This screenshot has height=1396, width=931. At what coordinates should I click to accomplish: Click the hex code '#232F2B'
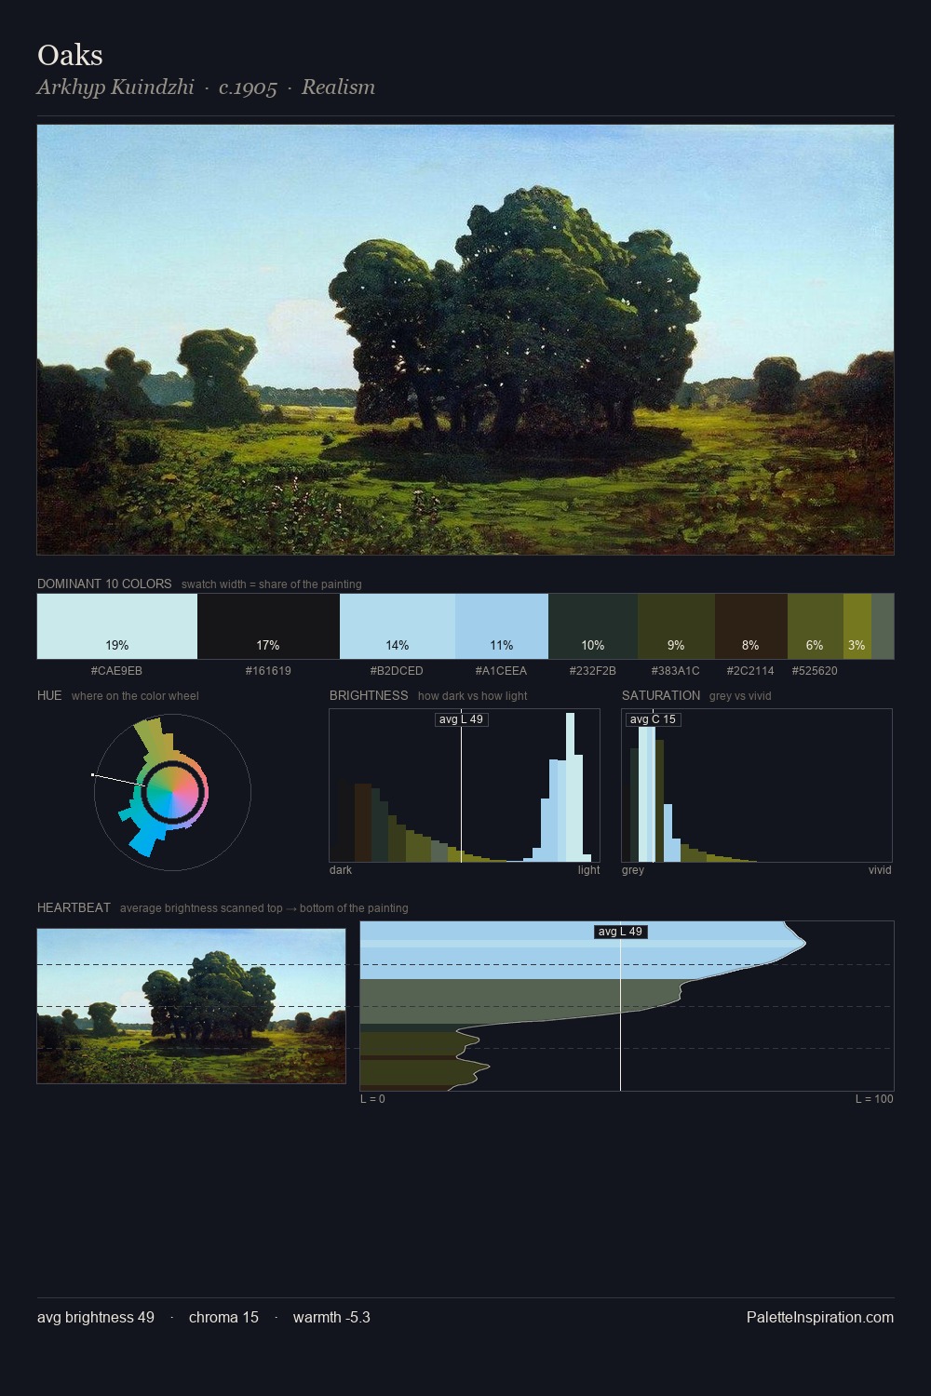coord(593,670)
